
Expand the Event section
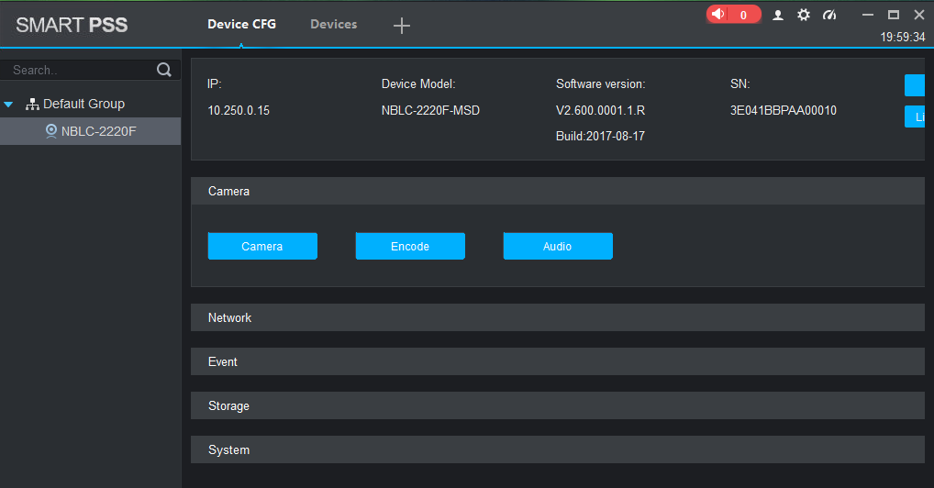[558, 361]
